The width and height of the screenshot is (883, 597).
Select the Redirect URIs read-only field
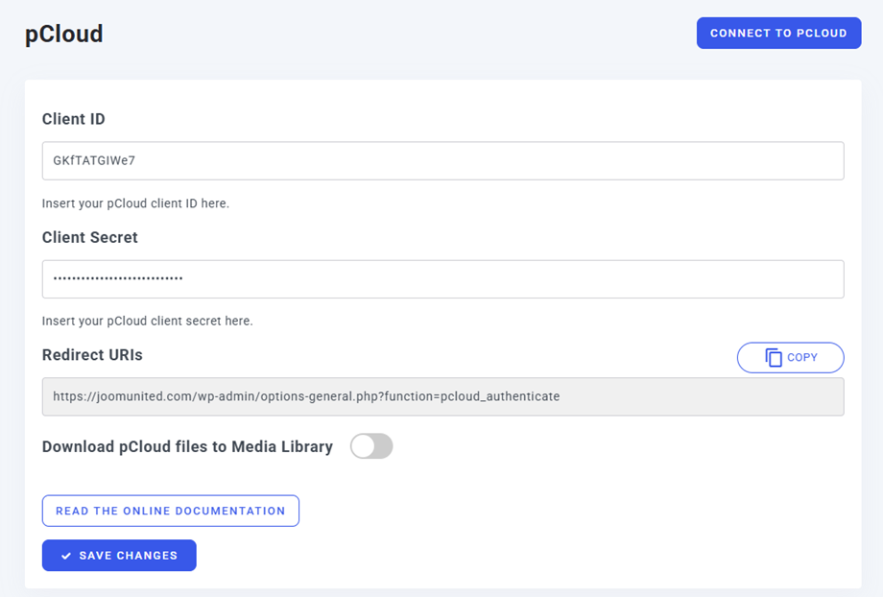point(442,397)
